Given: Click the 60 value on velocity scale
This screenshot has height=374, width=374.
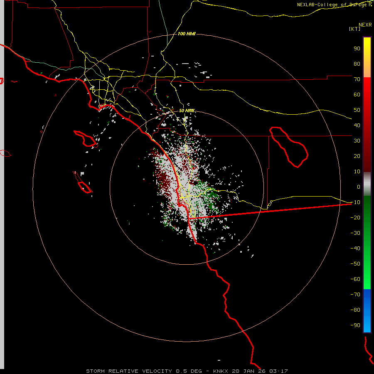Looking at the screenshot, I should [357, 94].
